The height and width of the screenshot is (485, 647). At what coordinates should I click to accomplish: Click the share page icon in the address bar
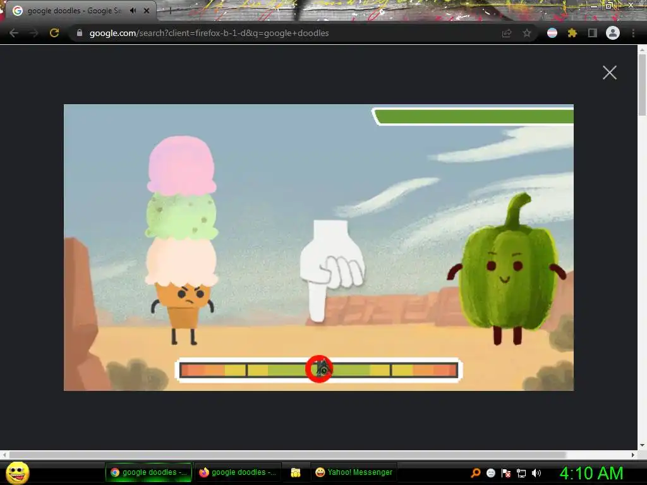click(507, 33)
